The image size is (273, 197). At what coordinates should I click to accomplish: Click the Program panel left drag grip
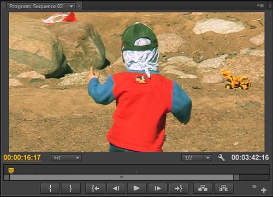coord(3,6)
